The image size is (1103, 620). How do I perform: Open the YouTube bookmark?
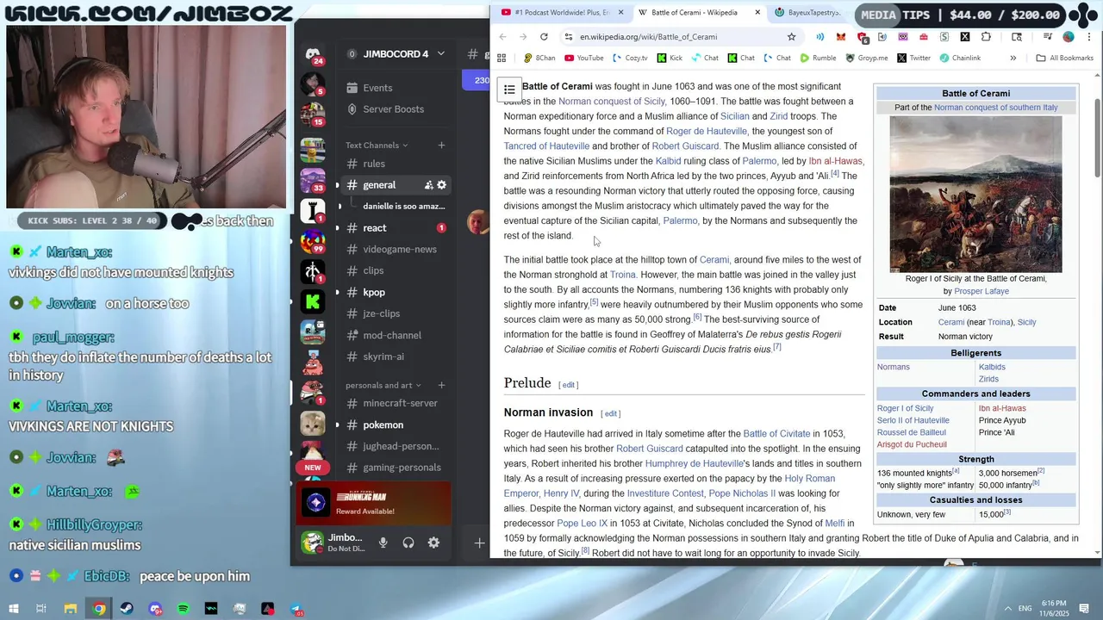click(x=583, y=58)
